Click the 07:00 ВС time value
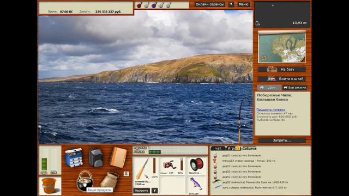 [x=66, y=11]
